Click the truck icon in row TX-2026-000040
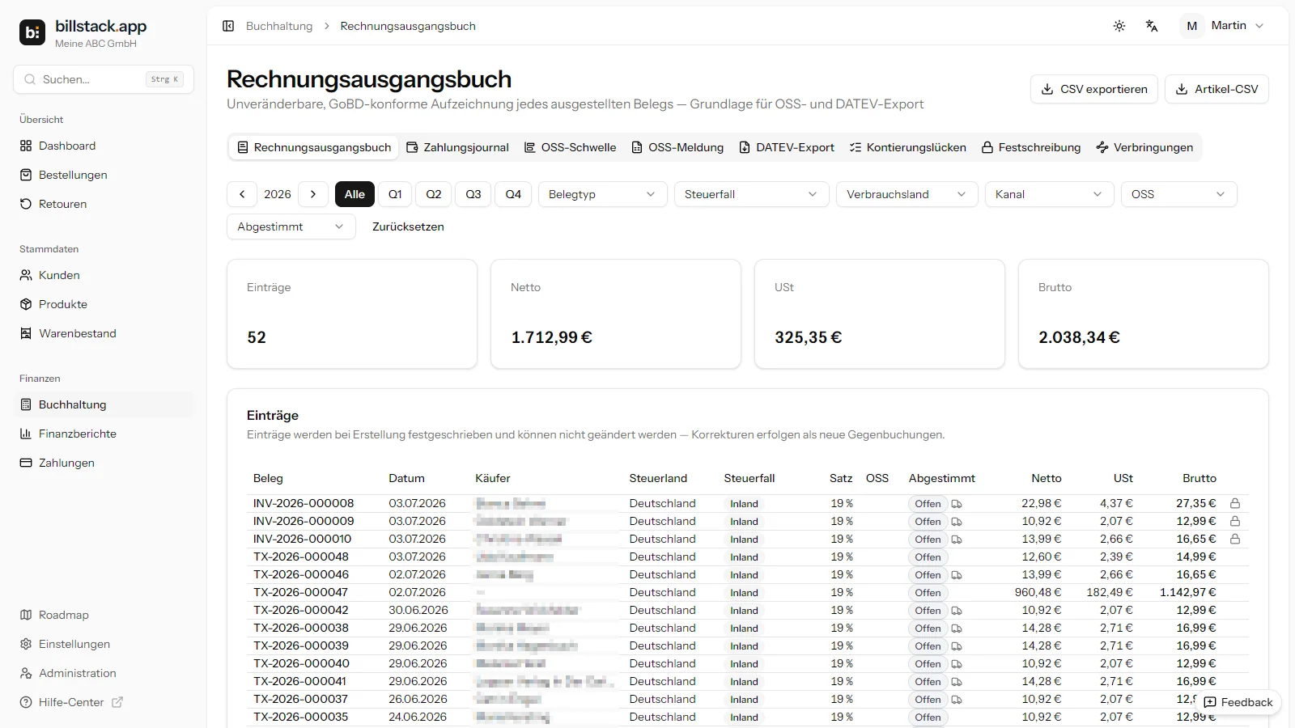 pyautogui.click(x=957, y=664)
